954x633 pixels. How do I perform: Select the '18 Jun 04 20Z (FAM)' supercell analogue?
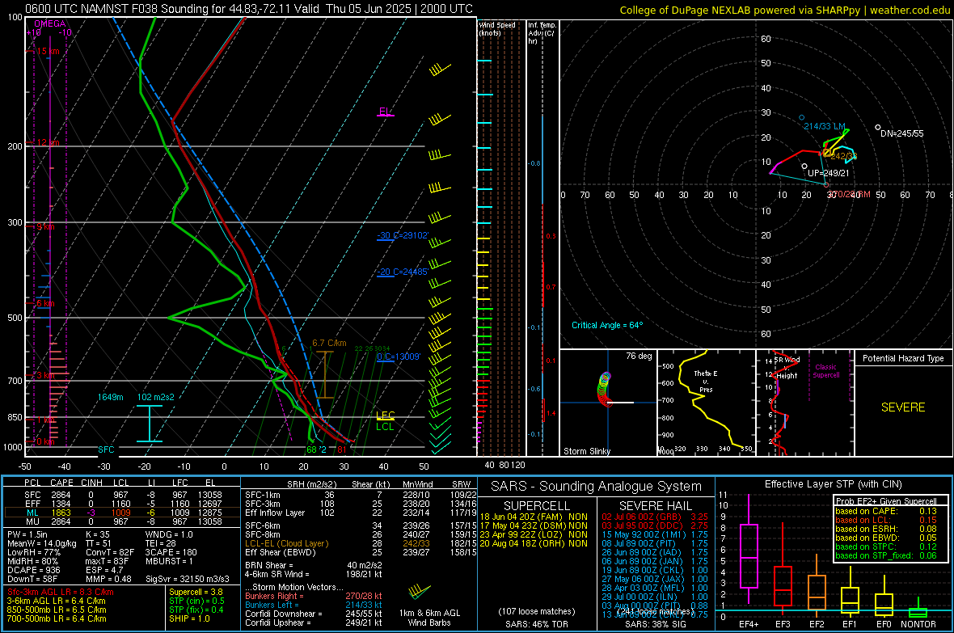click(x=534, y=517)
